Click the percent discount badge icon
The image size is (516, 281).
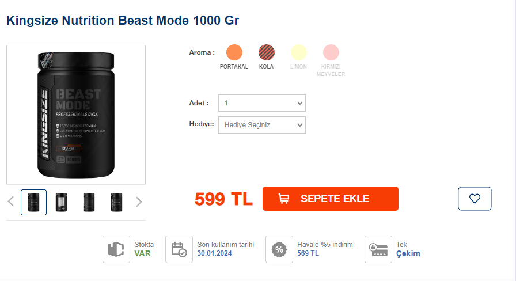tap(279, 249)
